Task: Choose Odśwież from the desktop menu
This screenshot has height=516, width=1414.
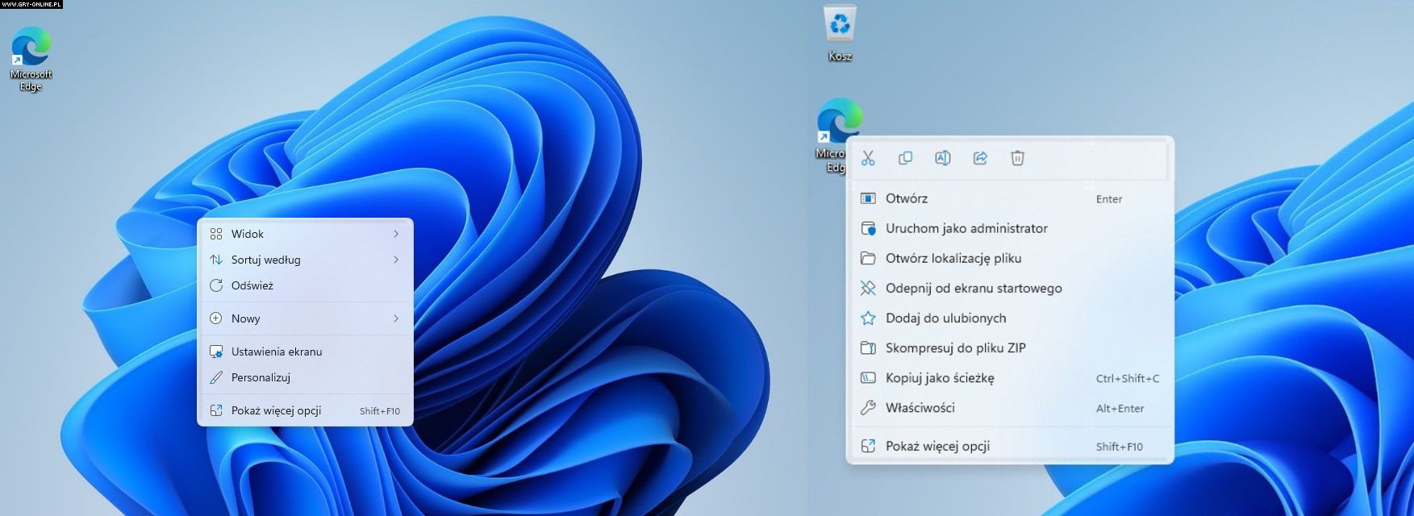Action: 252,285
